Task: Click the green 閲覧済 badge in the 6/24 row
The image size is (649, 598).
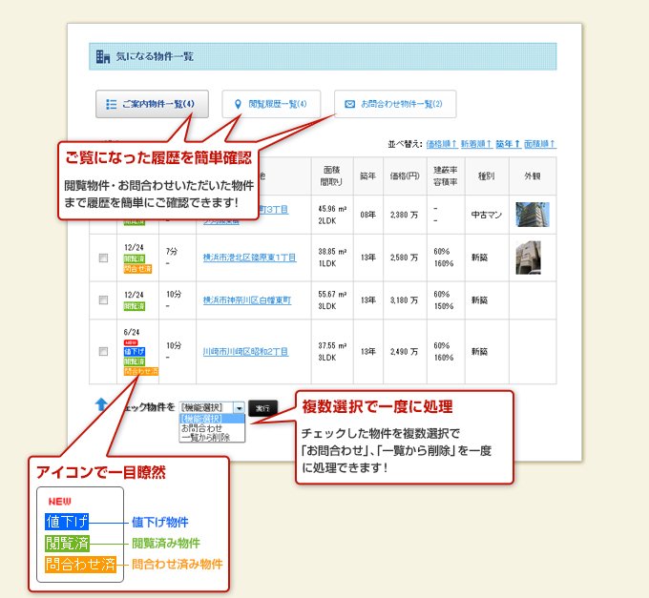Action: pyautogui.click(x=135, y=361)
